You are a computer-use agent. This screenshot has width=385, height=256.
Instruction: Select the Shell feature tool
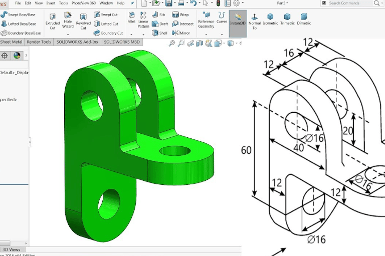(159, 33)
